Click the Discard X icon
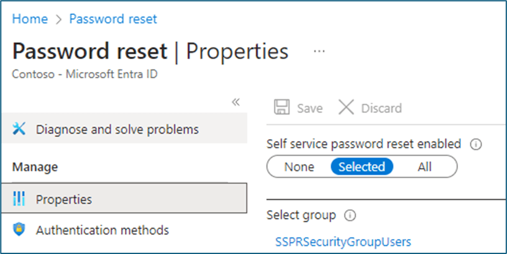The height and width of the screenshot is (254, 507). click(345, 108)
